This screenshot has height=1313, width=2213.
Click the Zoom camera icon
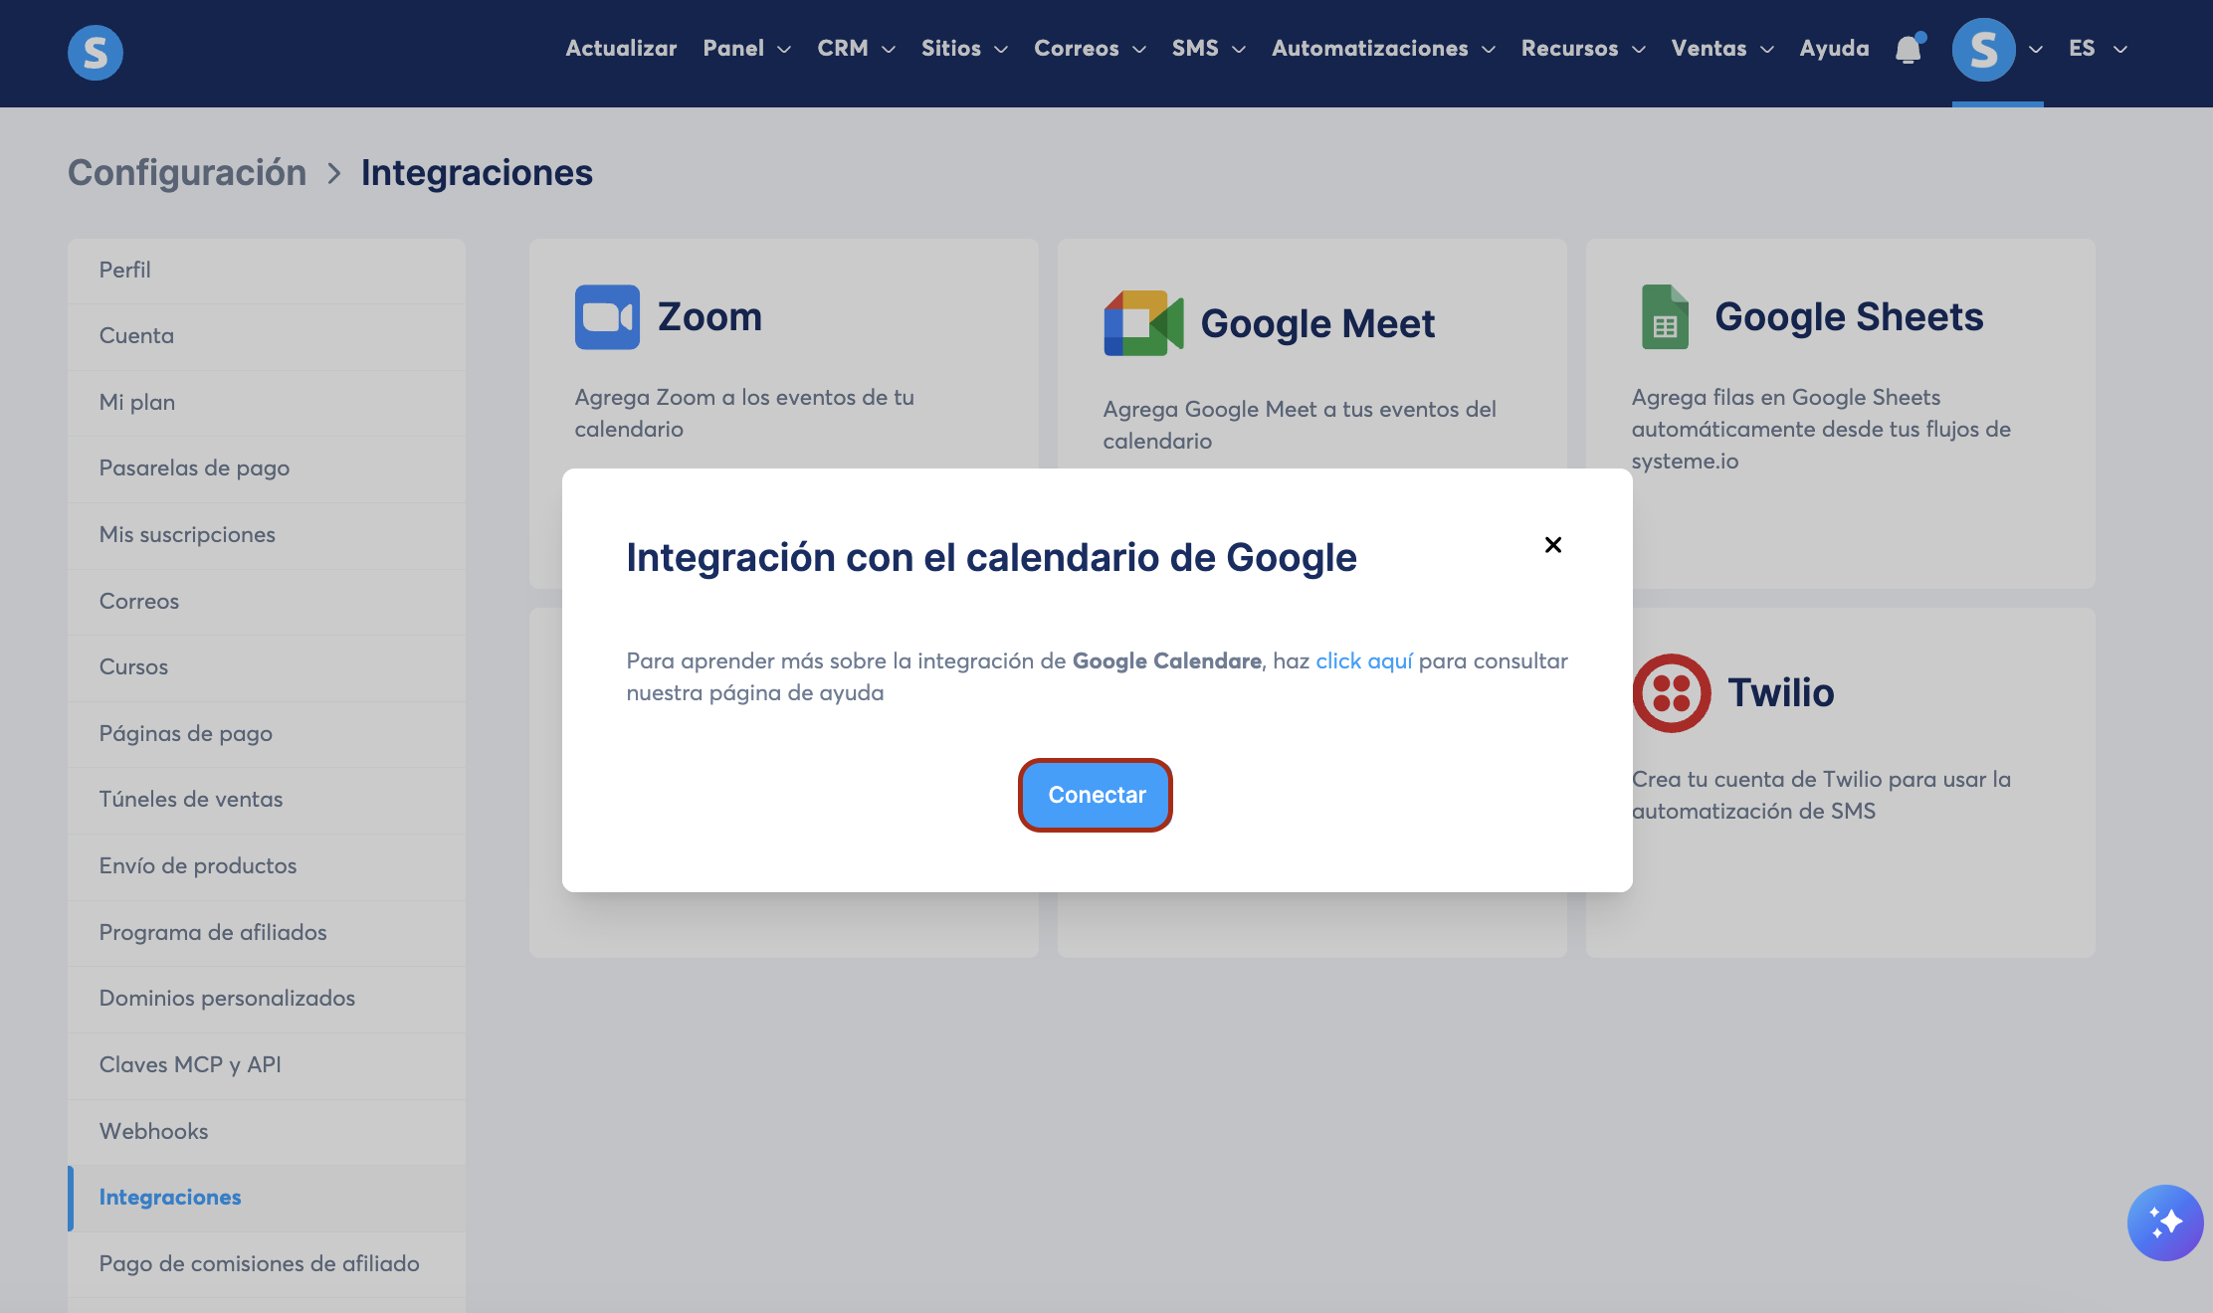click(x=607, y=317)
